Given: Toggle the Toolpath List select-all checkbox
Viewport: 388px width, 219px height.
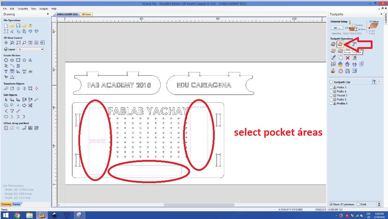Looking at the screenshot, I should tap(331, 82).
